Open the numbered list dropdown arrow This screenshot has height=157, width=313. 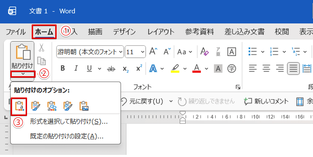284,52
